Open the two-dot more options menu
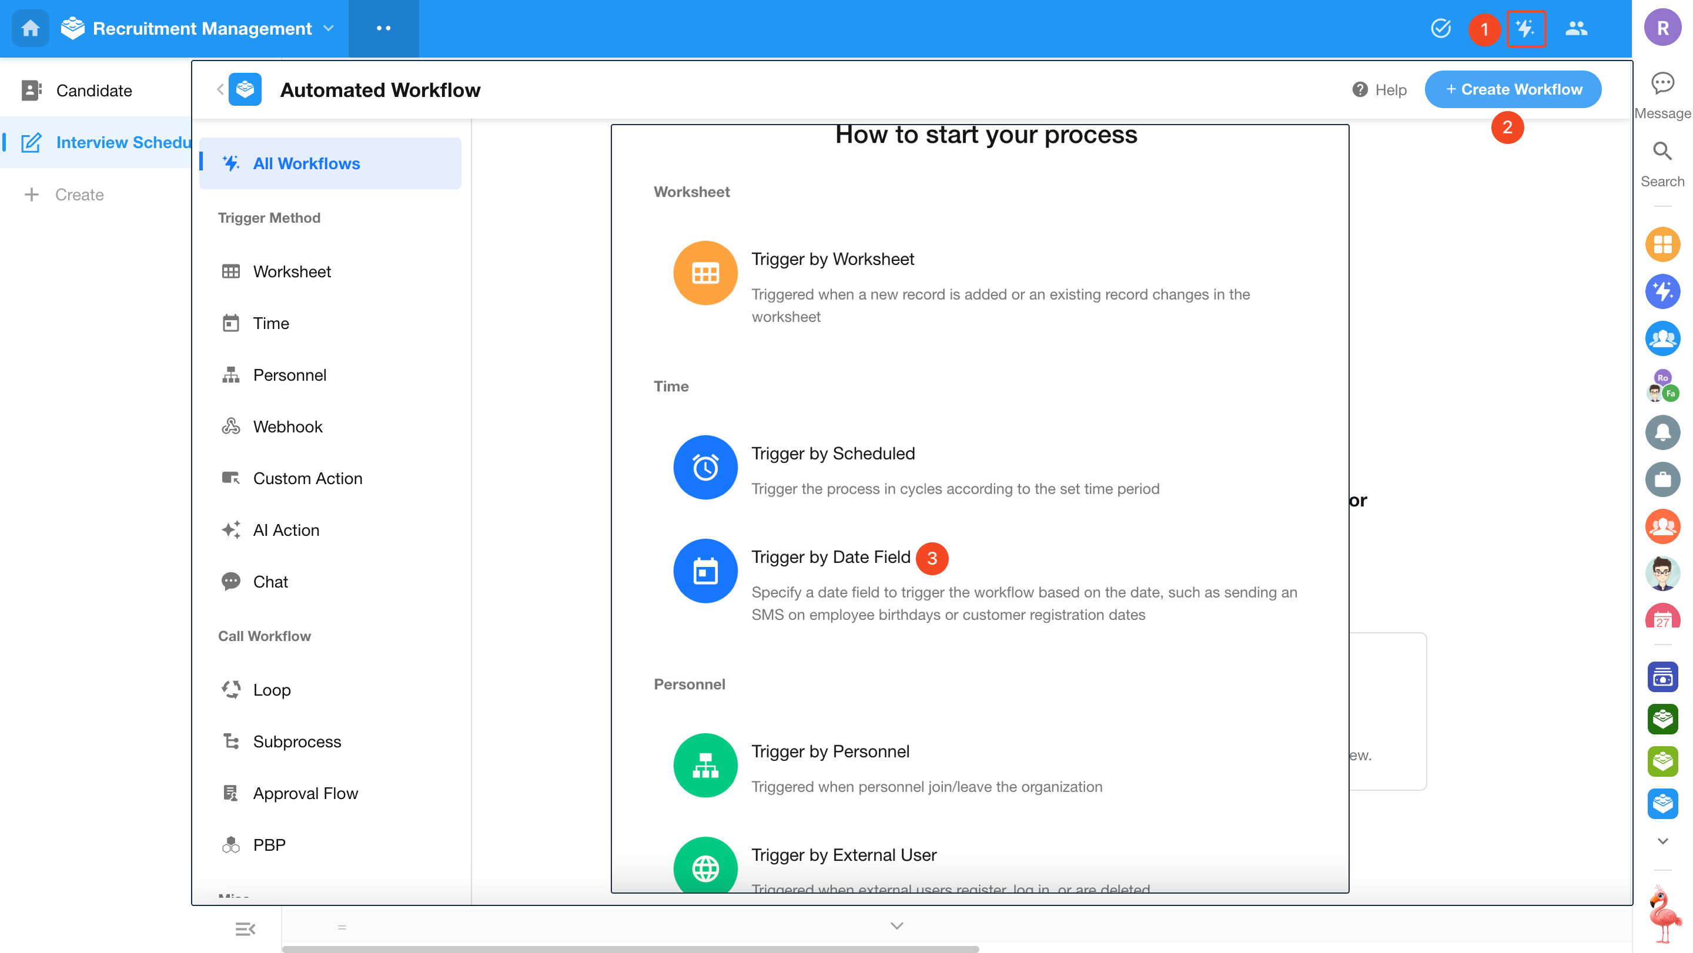The width and height of the screenshot is (1693, 953). pyautogui.click(x=383, y=28)
